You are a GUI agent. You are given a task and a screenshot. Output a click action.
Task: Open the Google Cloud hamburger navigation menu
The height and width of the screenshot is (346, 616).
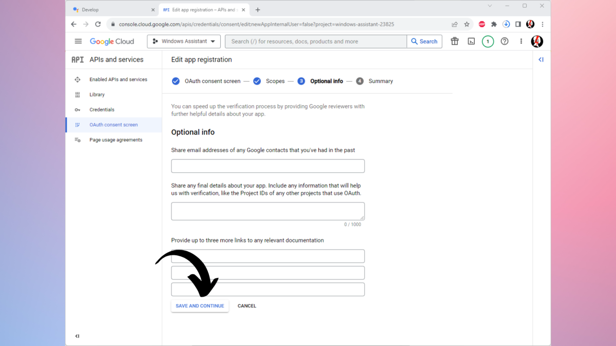[x=78, y=42]
